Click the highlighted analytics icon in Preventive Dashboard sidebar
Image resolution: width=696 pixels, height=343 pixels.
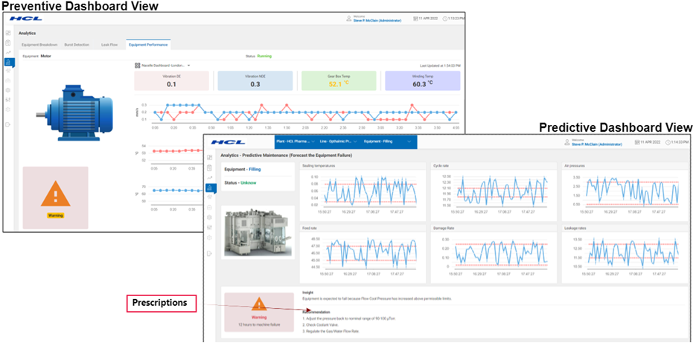[8, 62]
